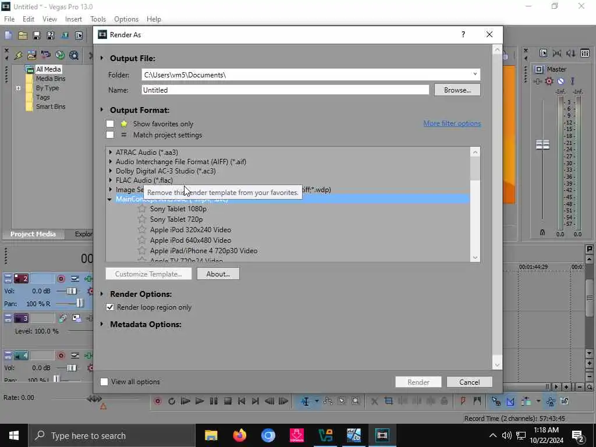Click the Save As floppy icon with question mark
The image size is (596, 447).
51,36
